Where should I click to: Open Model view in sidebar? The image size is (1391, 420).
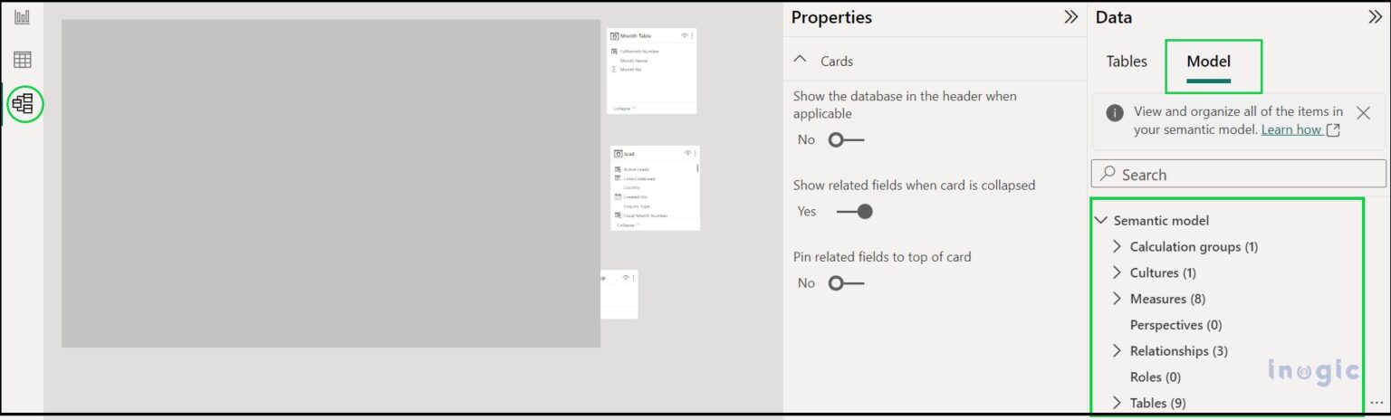point(23,103)
